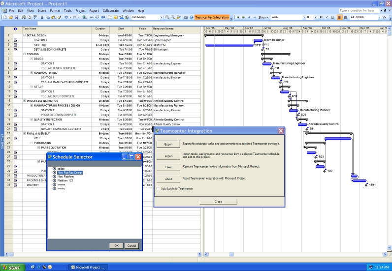Click the Open file folder icon
Image resolution: width=392 pixels, height=271 pixels.
click(10, 17)
